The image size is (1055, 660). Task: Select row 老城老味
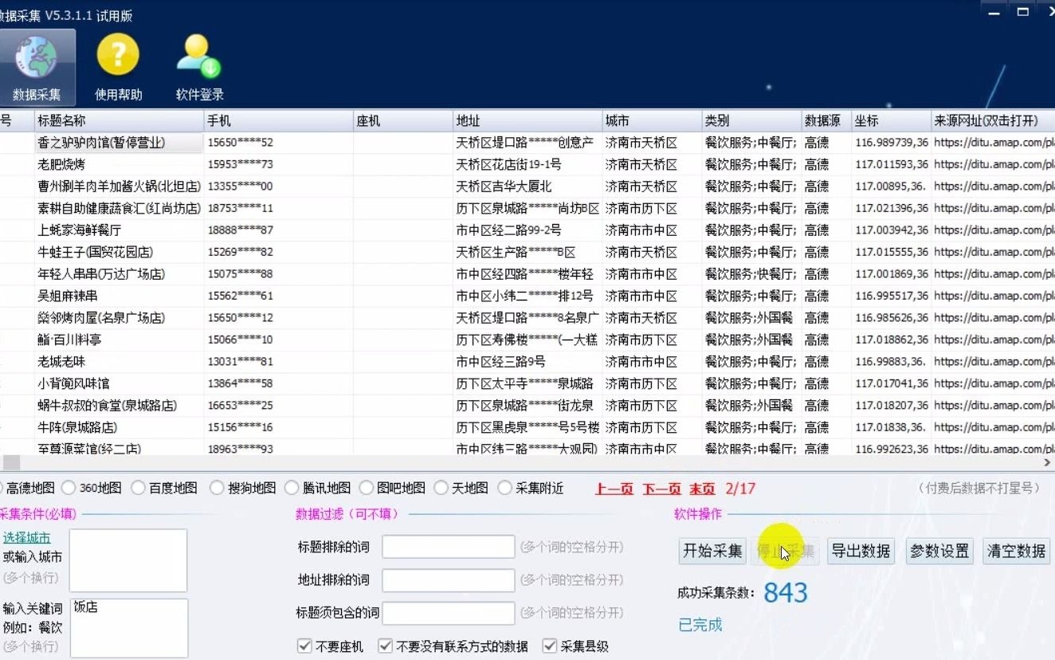526,362
